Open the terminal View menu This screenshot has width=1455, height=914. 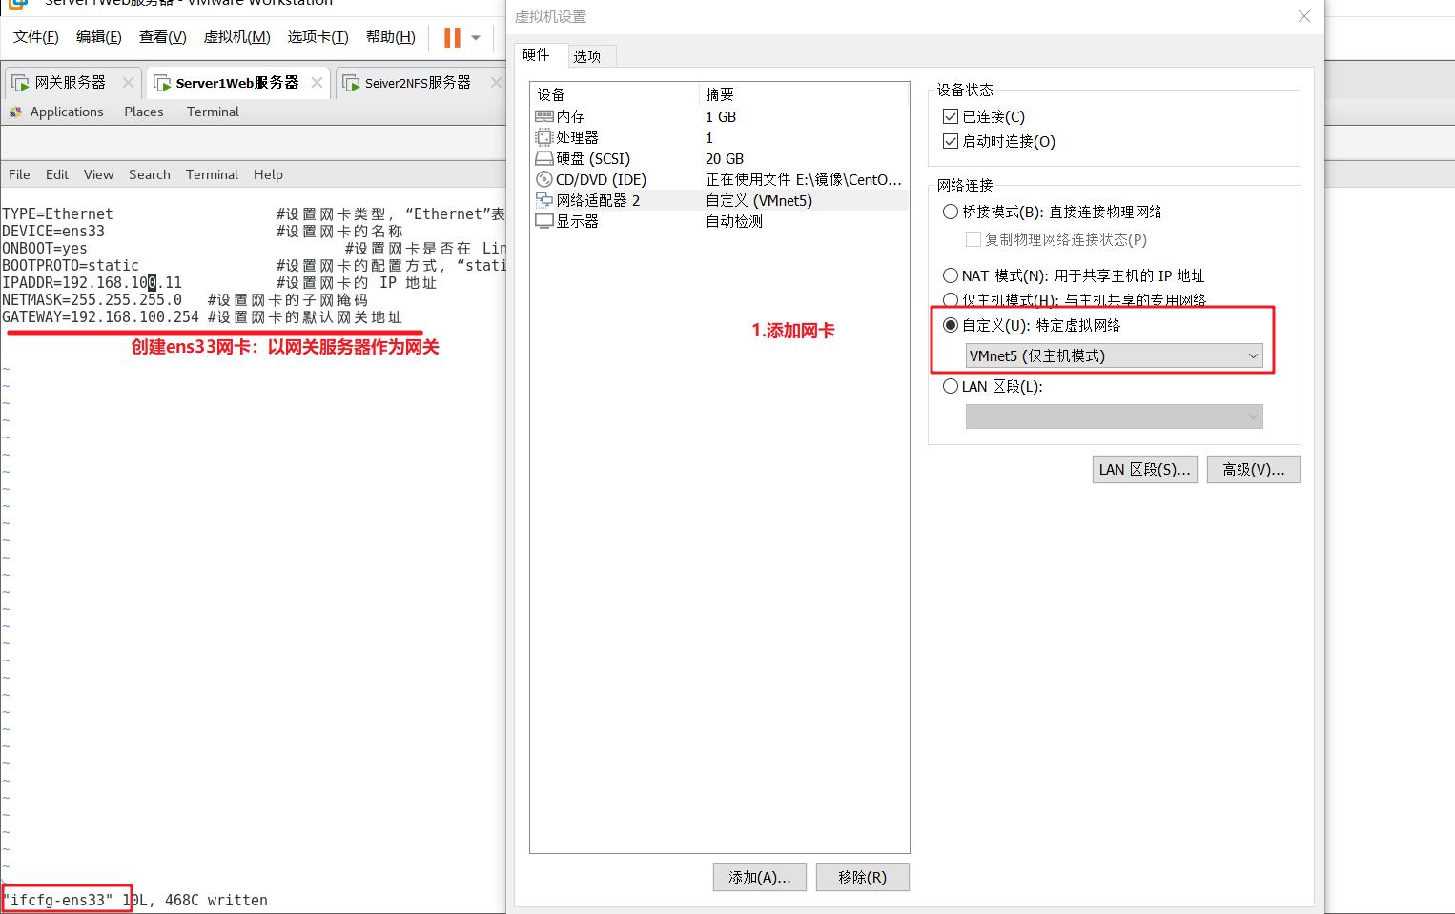(98, 174)
